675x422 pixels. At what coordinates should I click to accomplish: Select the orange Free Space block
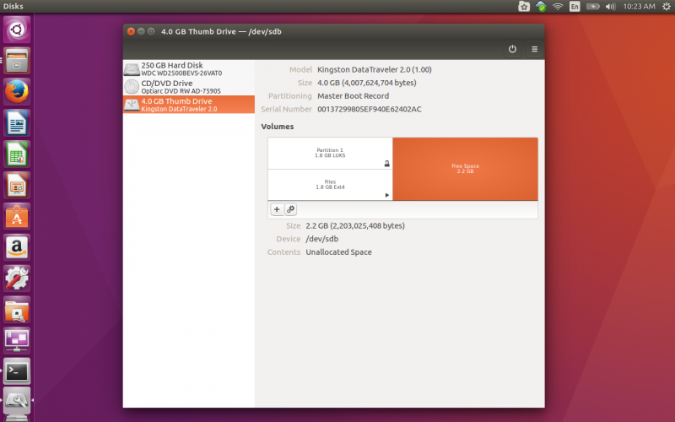[466, 169]
